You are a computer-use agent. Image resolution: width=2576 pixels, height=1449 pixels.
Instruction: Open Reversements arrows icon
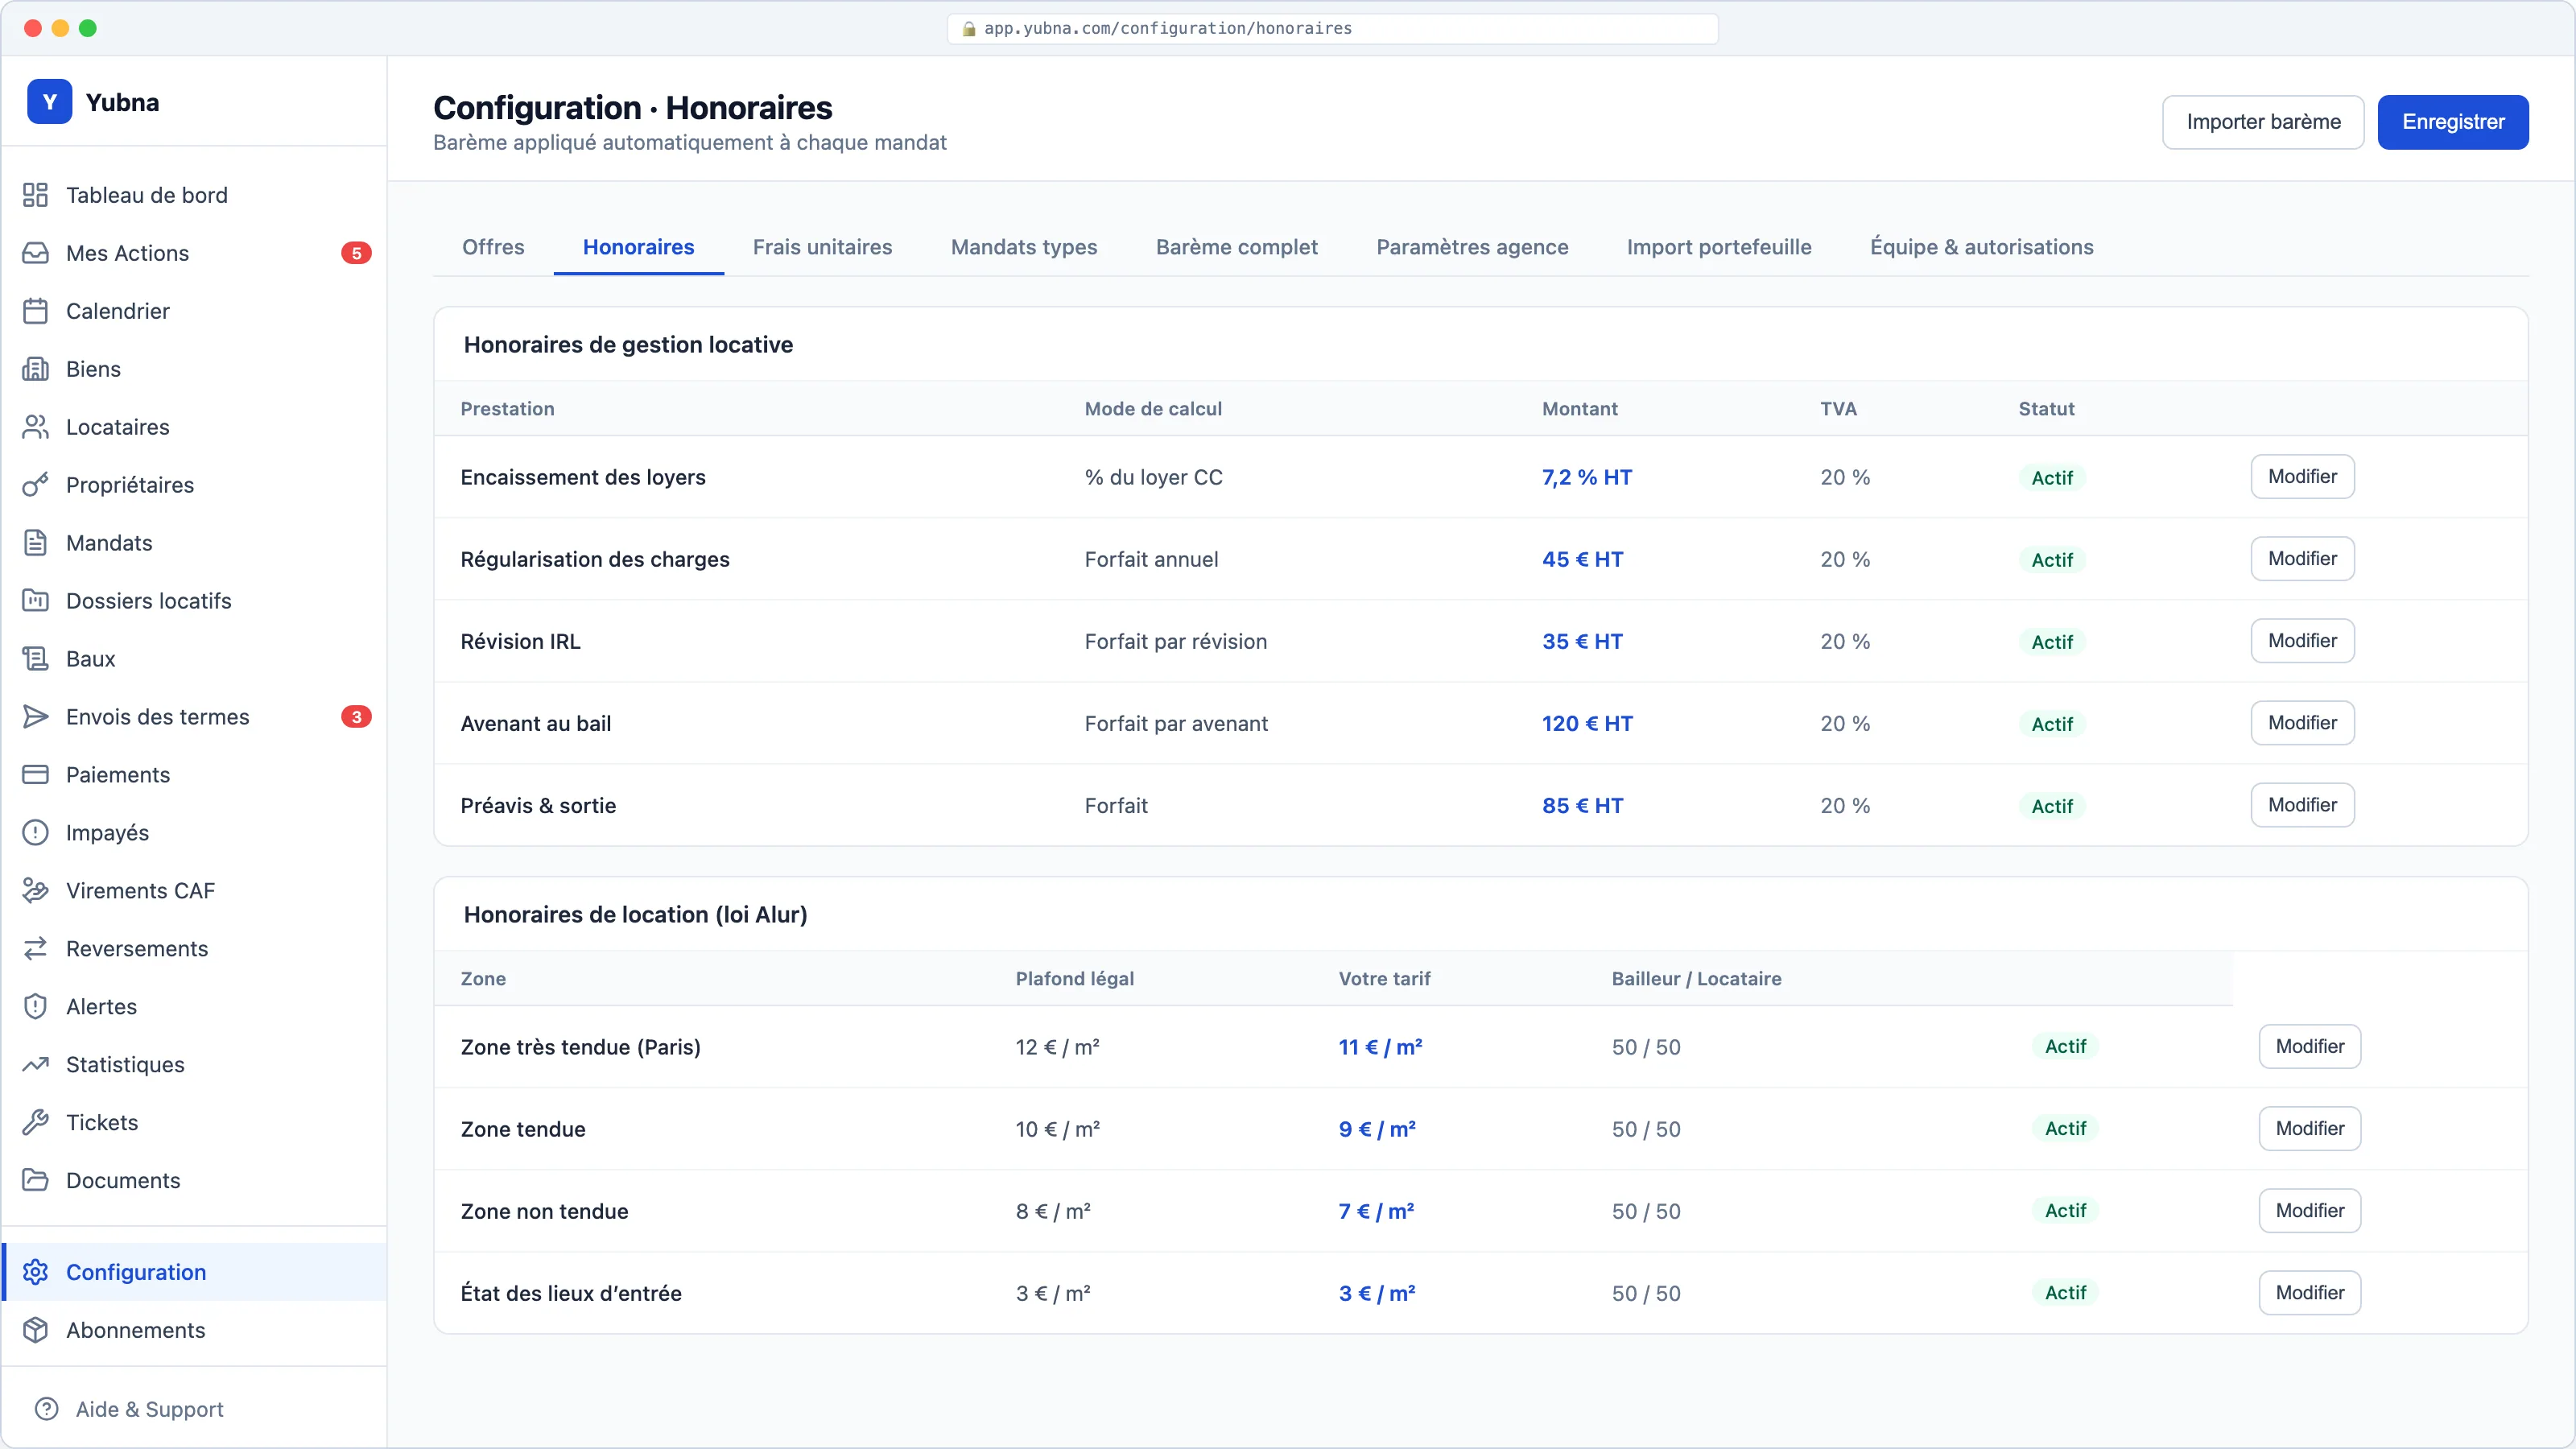(x=35, y=949)
